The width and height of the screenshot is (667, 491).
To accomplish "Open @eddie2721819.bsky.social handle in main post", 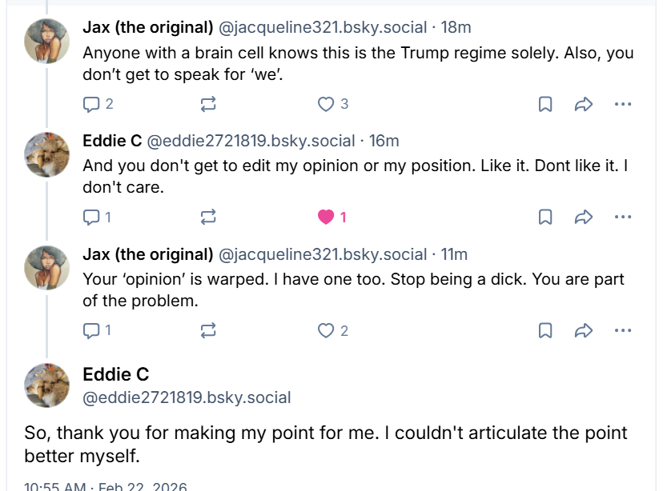I will point(187,397).
